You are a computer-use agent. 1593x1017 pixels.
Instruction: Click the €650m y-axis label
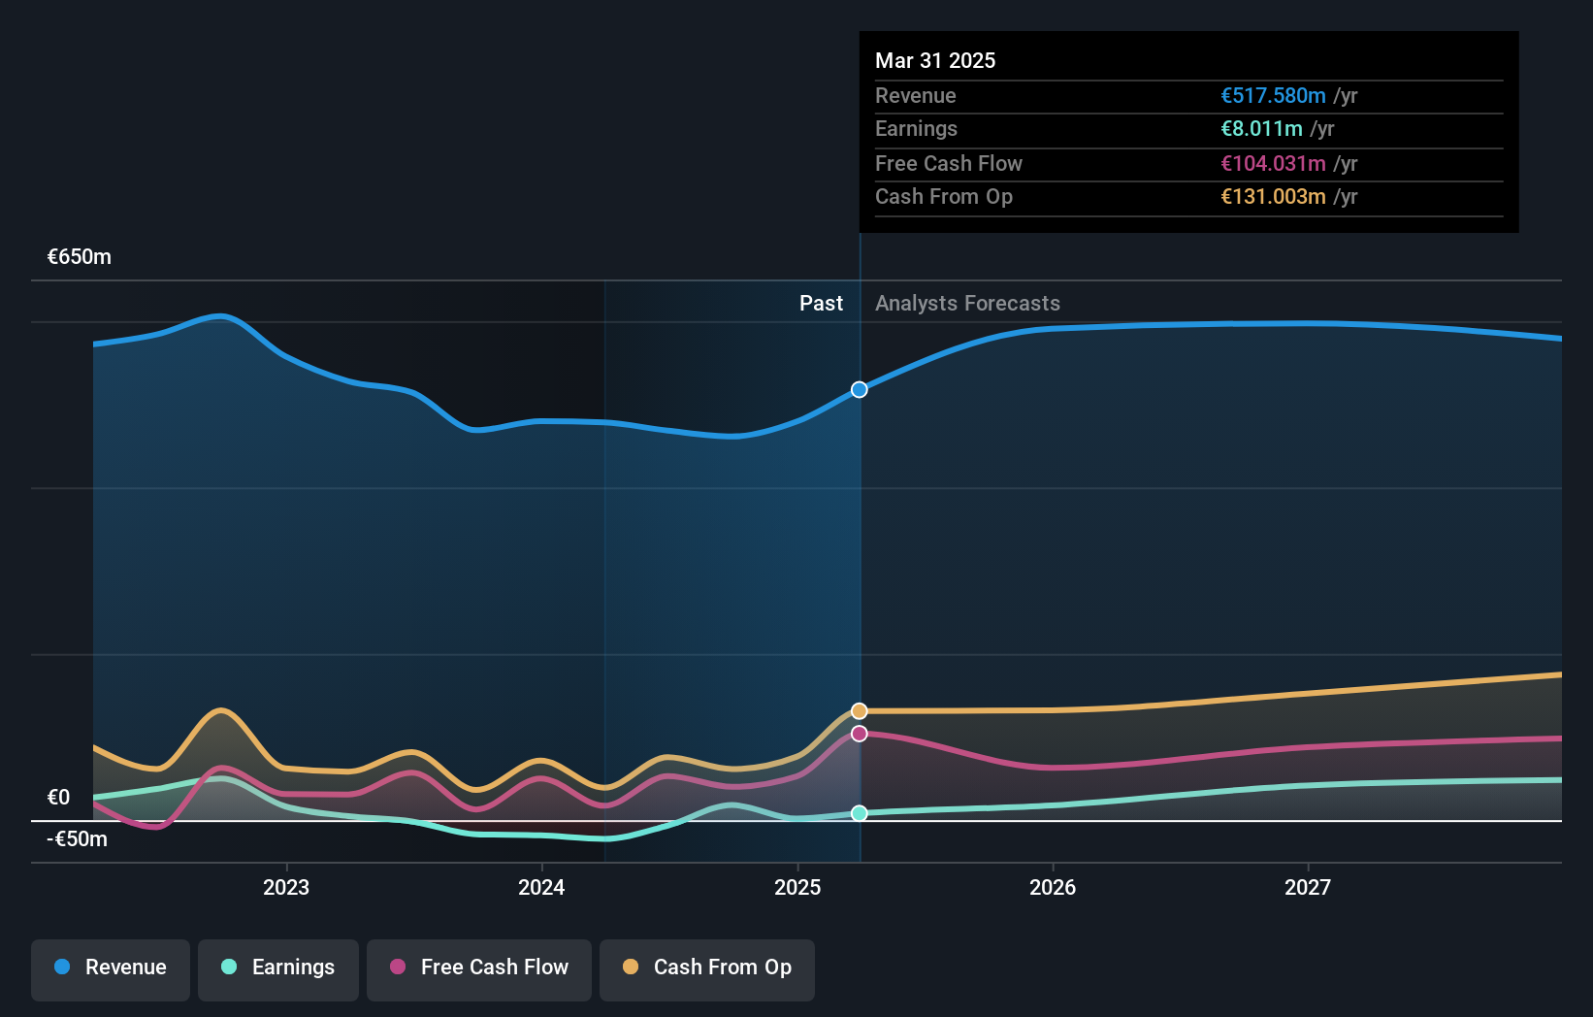point(80,257)
